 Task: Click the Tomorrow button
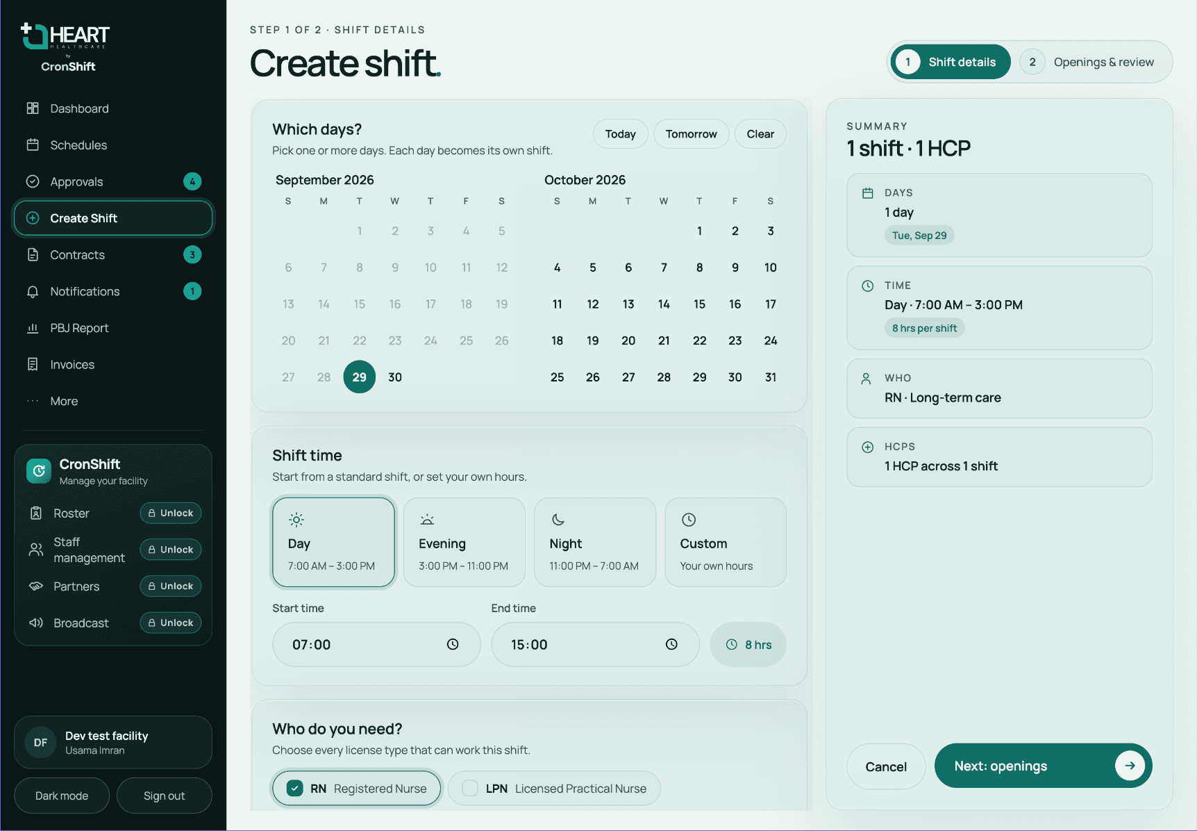point(691,133)
